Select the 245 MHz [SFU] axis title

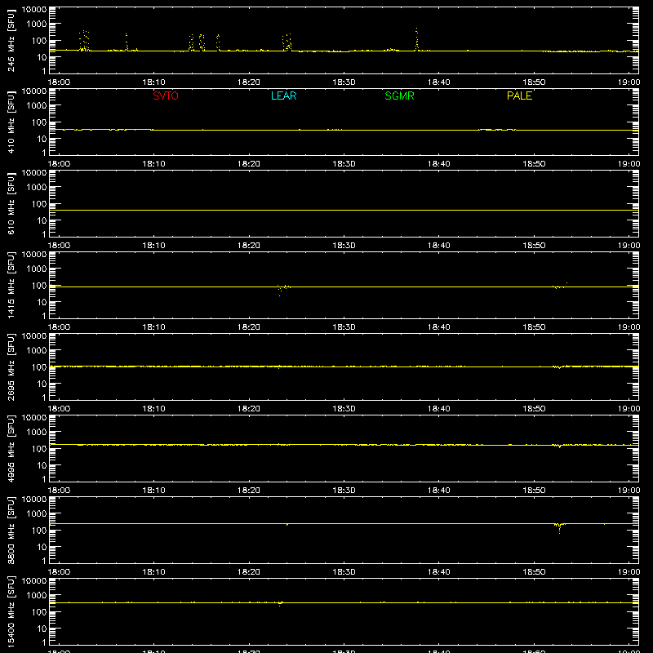tap(11, 41)
